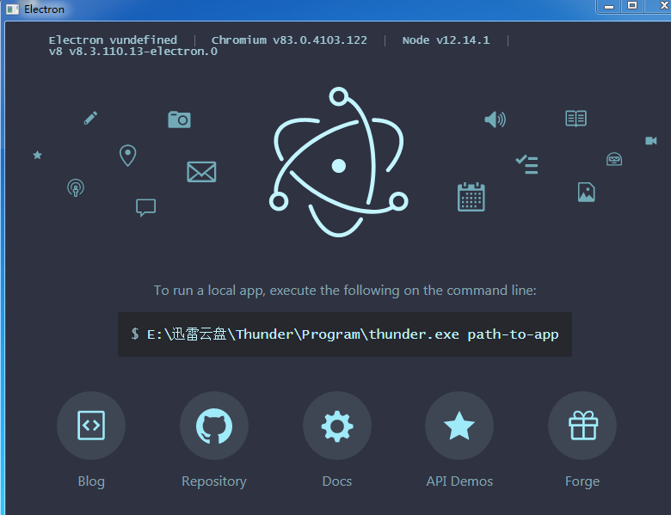Click the picture image icon
Image resolution: width=671 pixels, height=515 pixels.
(x=586, y=192)
